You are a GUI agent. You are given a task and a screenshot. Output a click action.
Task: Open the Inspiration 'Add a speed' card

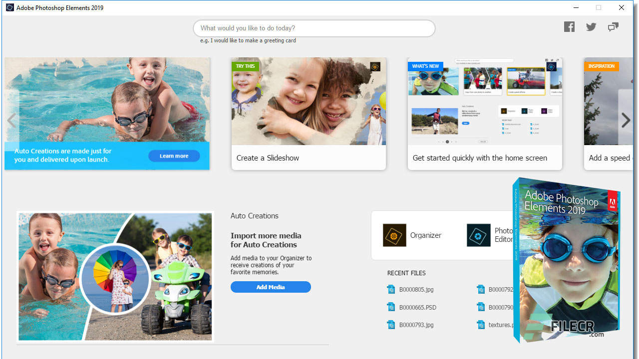(609, 114)
